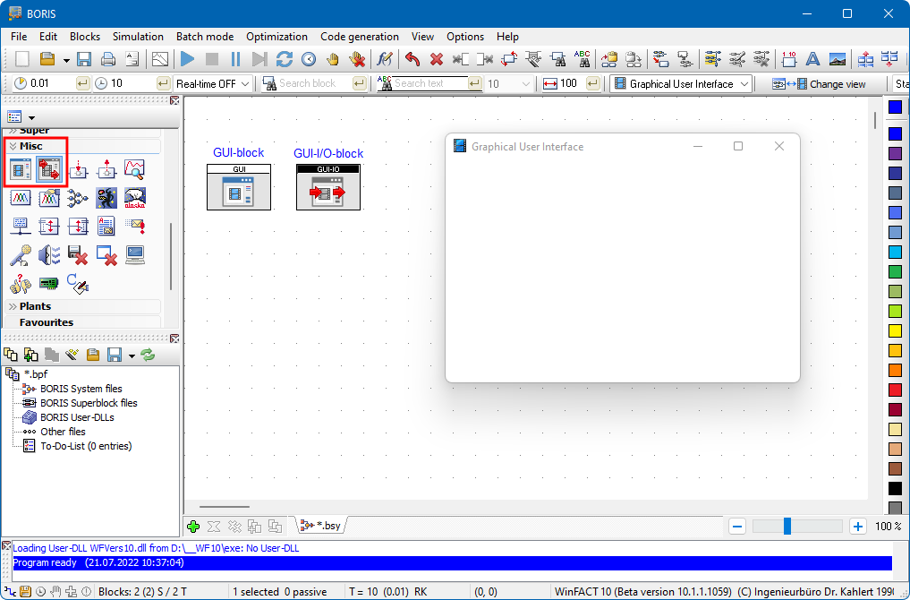Open the palette view mode dropdown arrow
The width and height of the screenshot is (910, 600).
(x=32, y=118)
